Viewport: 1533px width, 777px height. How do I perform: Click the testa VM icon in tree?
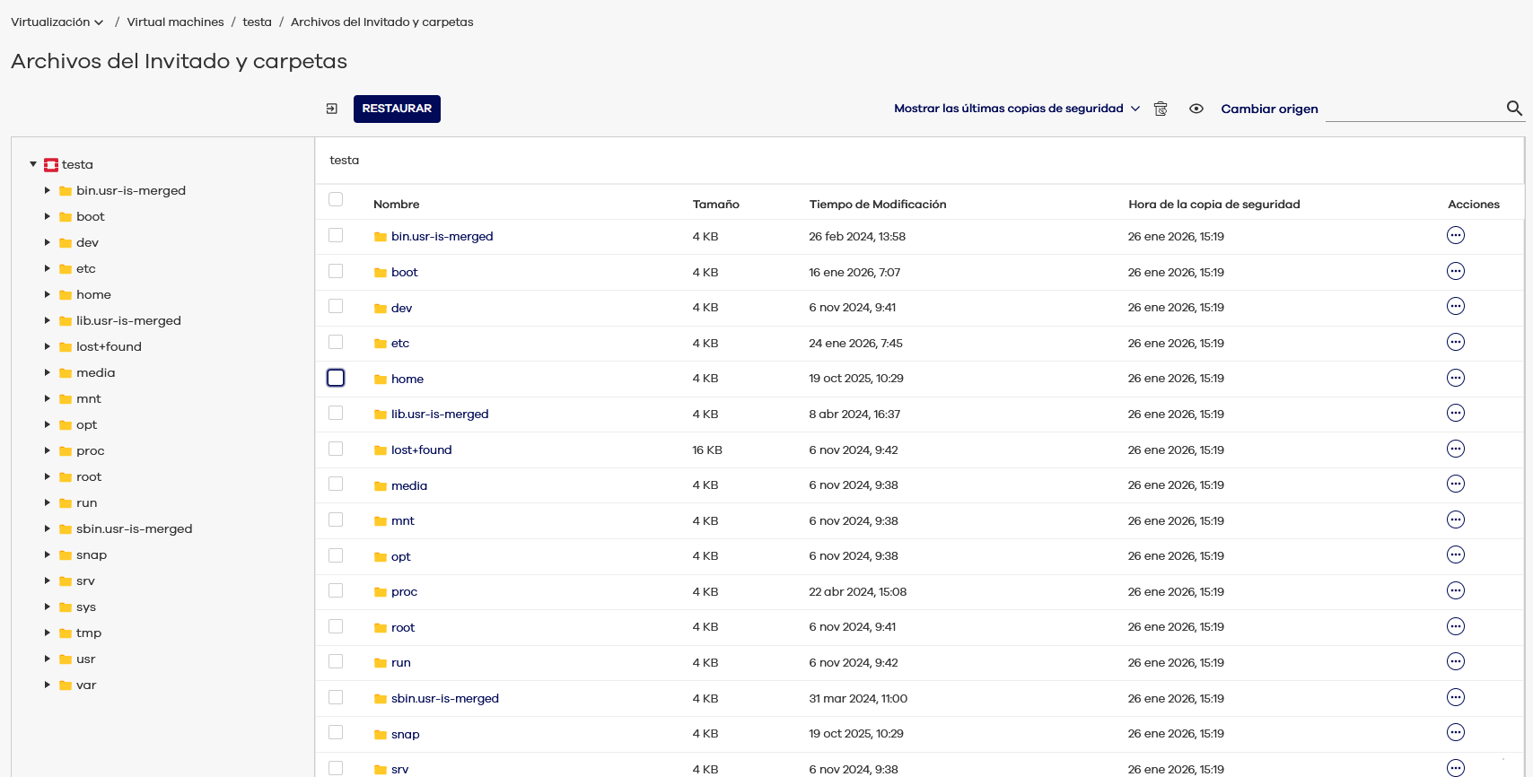coord(51,165)
